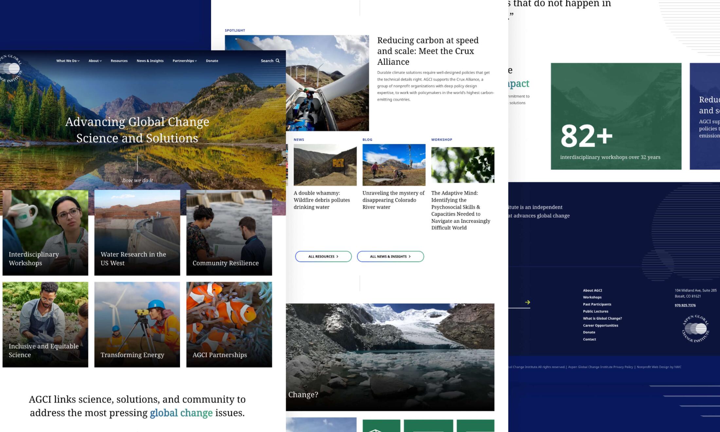Expand the What We Do menu
Image resolution: width=720 pixels, height=432 pixels.
click(x=68, y=61)
